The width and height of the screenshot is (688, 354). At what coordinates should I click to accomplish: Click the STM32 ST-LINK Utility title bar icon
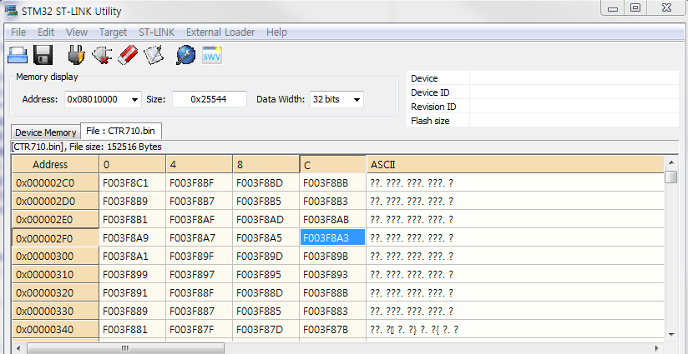coord(11,11)
